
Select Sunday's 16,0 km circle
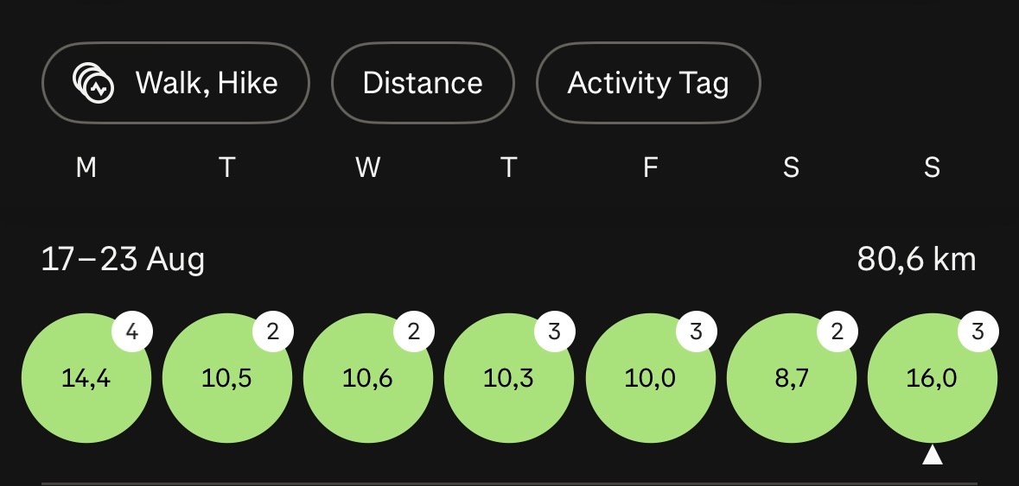(933, 377)
